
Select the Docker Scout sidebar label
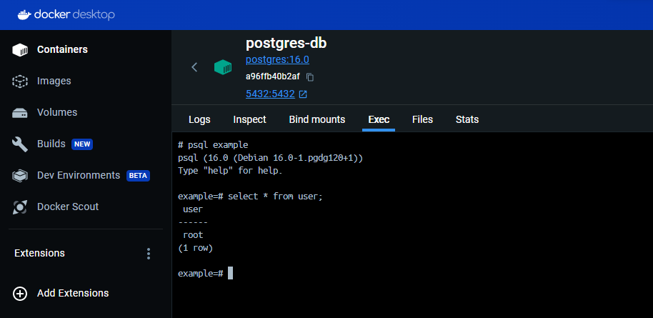[68, 207]
